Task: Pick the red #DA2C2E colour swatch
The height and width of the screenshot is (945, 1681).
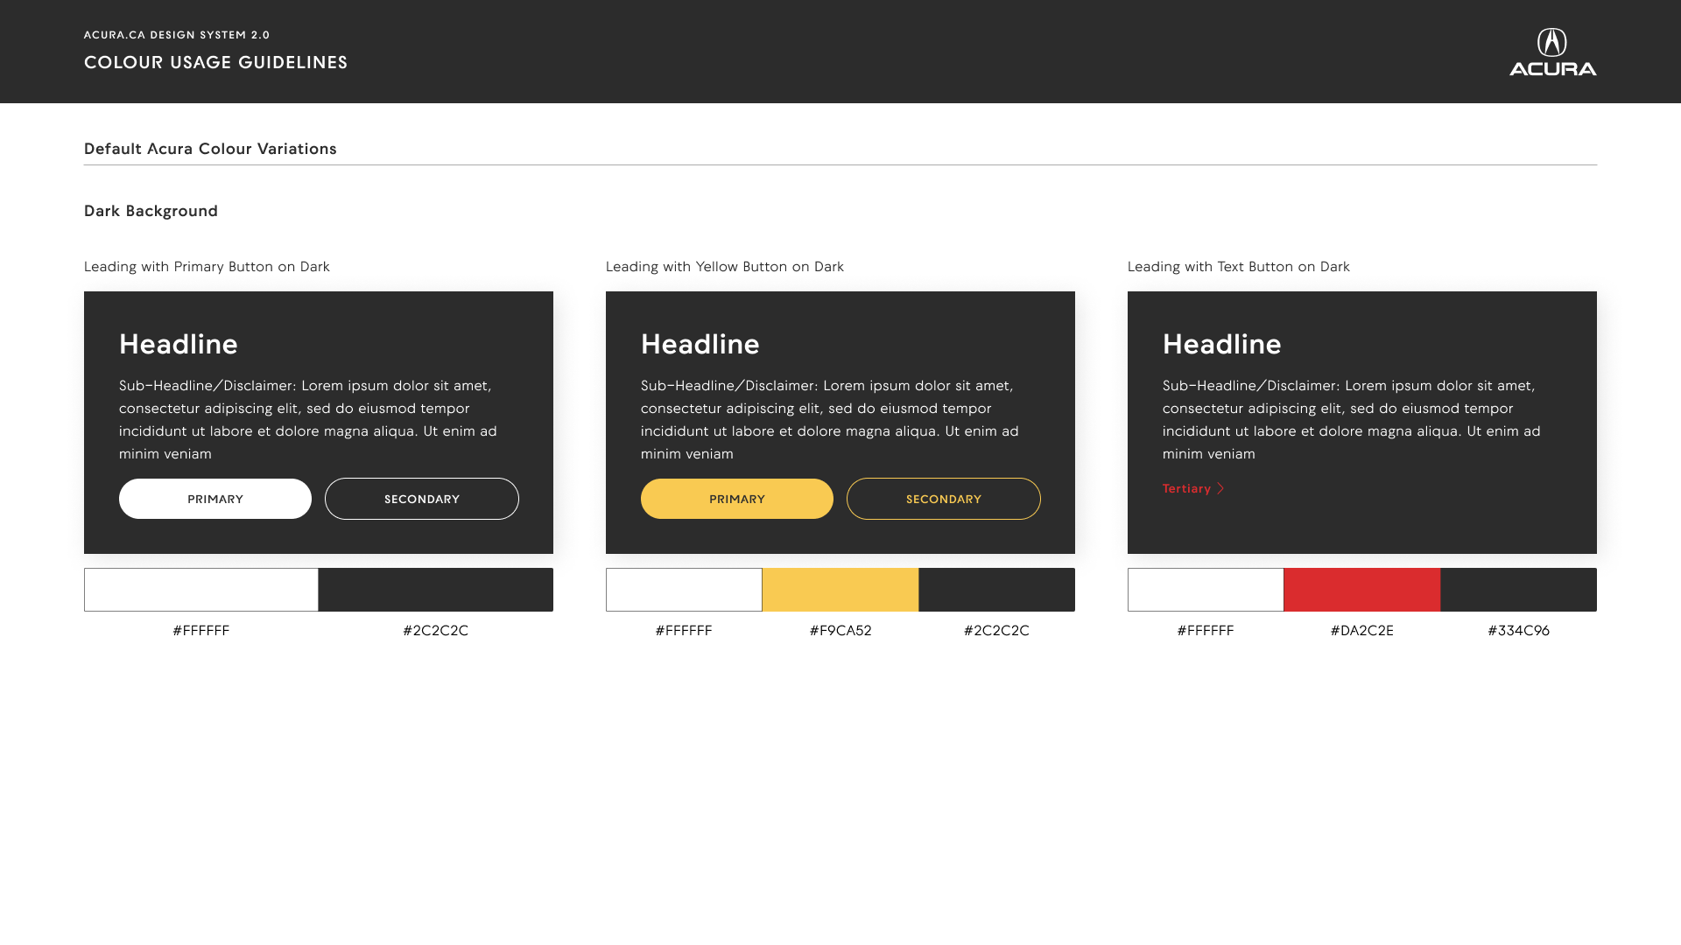Action: click(1362, 590)
